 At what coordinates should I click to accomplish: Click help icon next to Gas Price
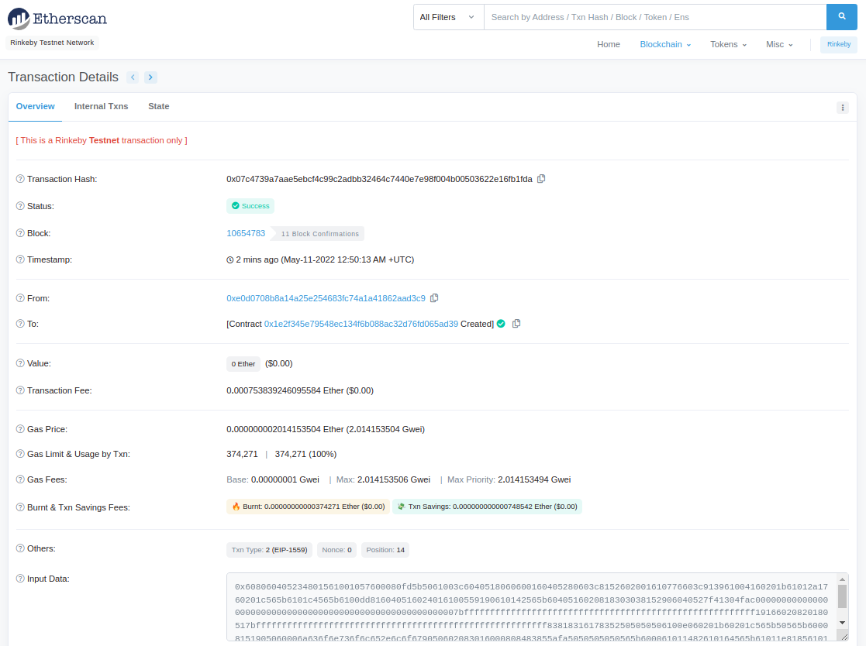coord(20,428)
